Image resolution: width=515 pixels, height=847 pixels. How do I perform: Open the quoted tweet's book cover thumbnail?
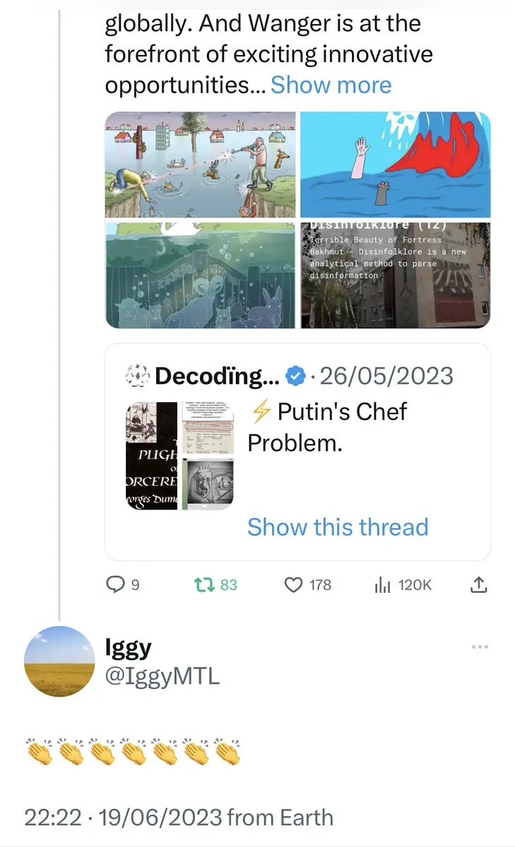point(150,456)
